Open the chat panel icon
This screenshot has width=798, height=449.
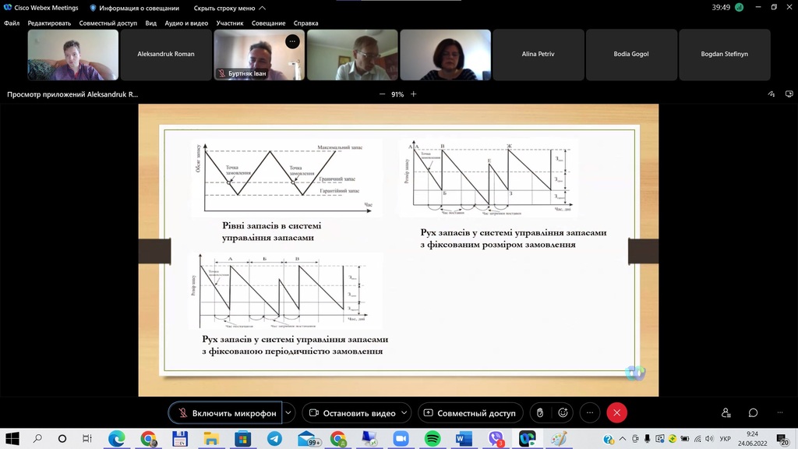coord(753,413)
